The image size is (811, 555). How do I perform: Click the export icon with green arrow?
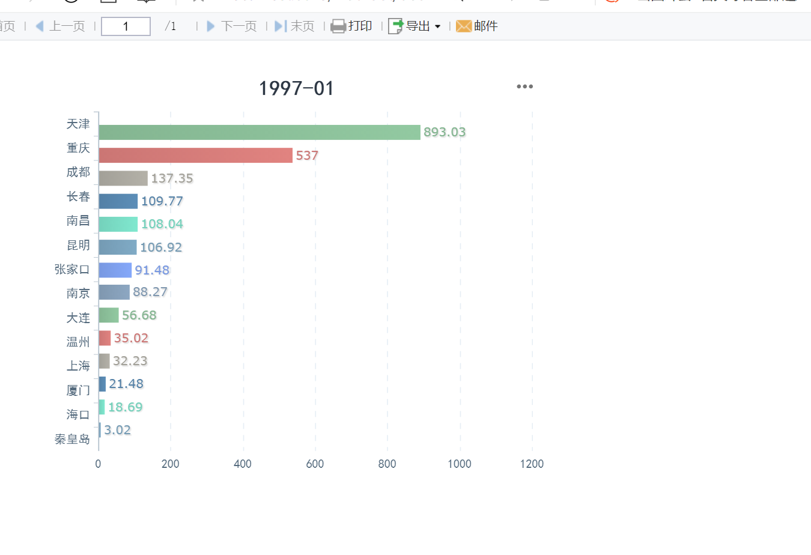(396, 26)
